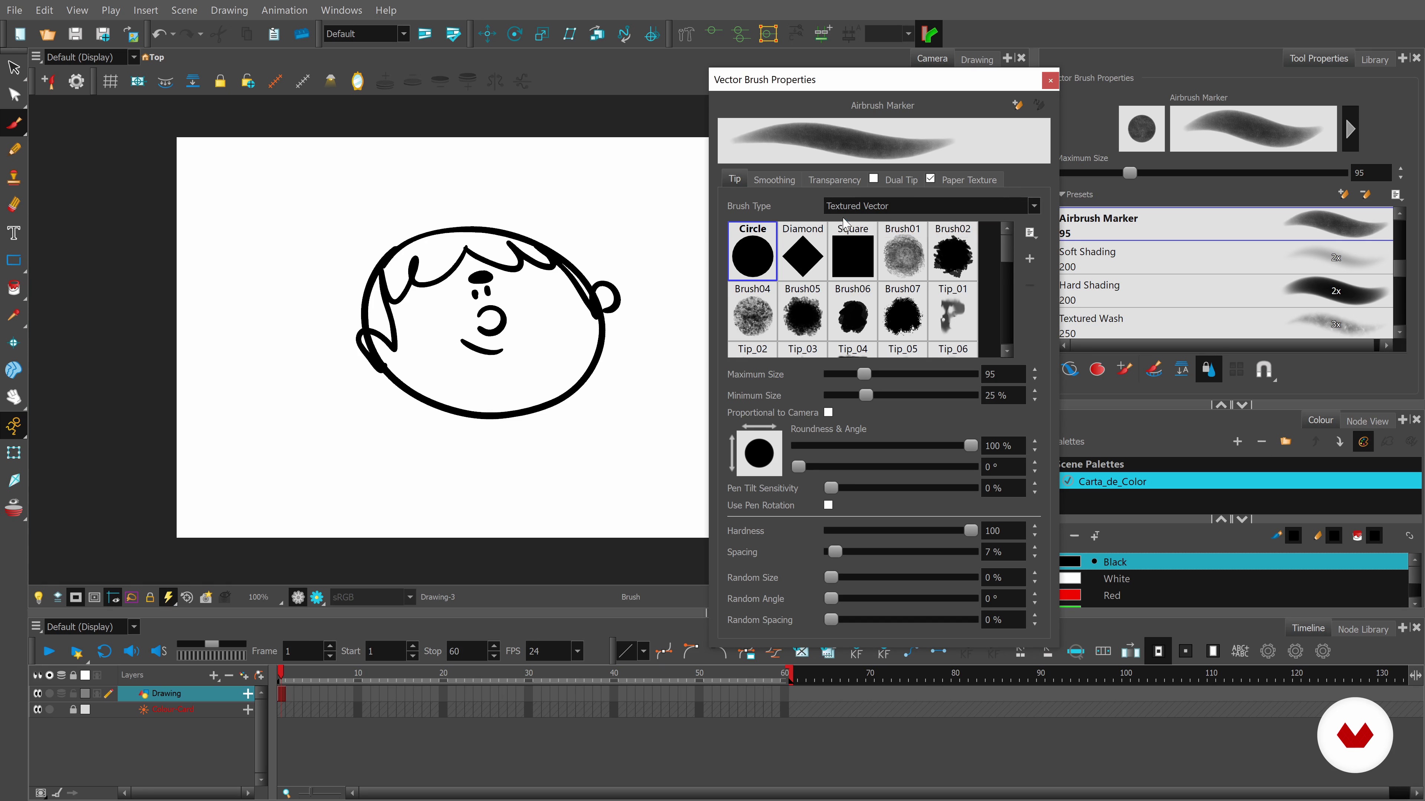Select the Eraser tool

pyautogui.click(x=14, y=205)
